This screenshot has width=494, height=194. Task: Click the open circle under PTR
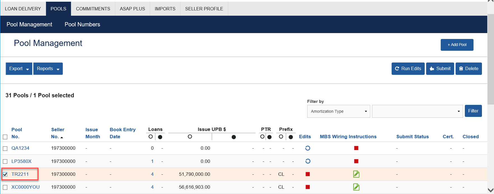click(x=262, y=137)
